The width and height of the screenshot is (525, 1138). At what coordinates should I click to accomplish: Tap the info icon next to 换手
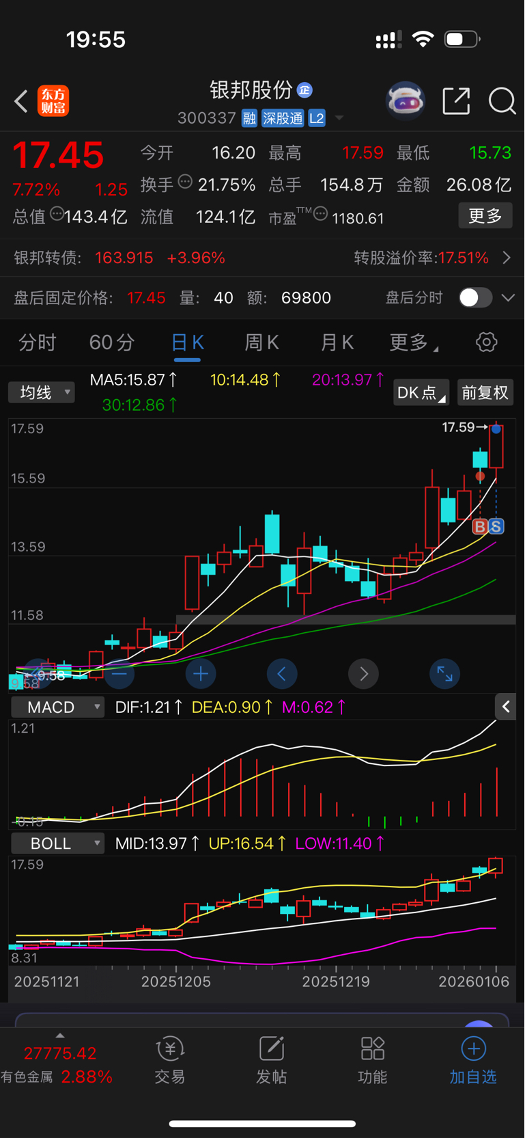tap(185, 182)
